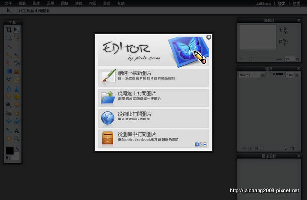Open the 語言 menu
This screenshot has width=307, height=200.
(106, 3)
